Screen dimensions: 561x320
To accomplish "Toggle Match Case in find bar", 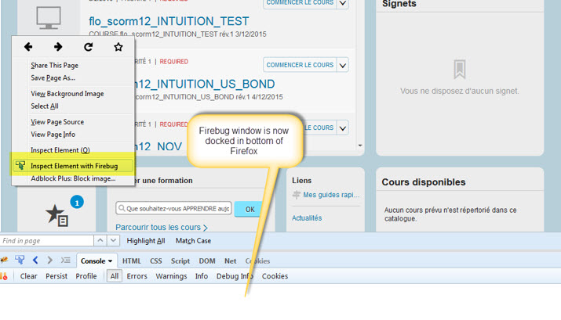I will tap(193, 241).
